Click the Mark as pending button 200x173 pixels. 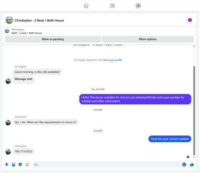click(53, 39)
